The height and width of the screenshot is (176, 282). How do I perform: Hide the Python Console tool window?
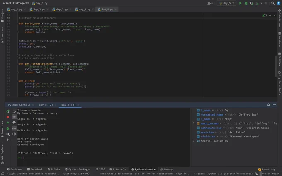[275, 105]
